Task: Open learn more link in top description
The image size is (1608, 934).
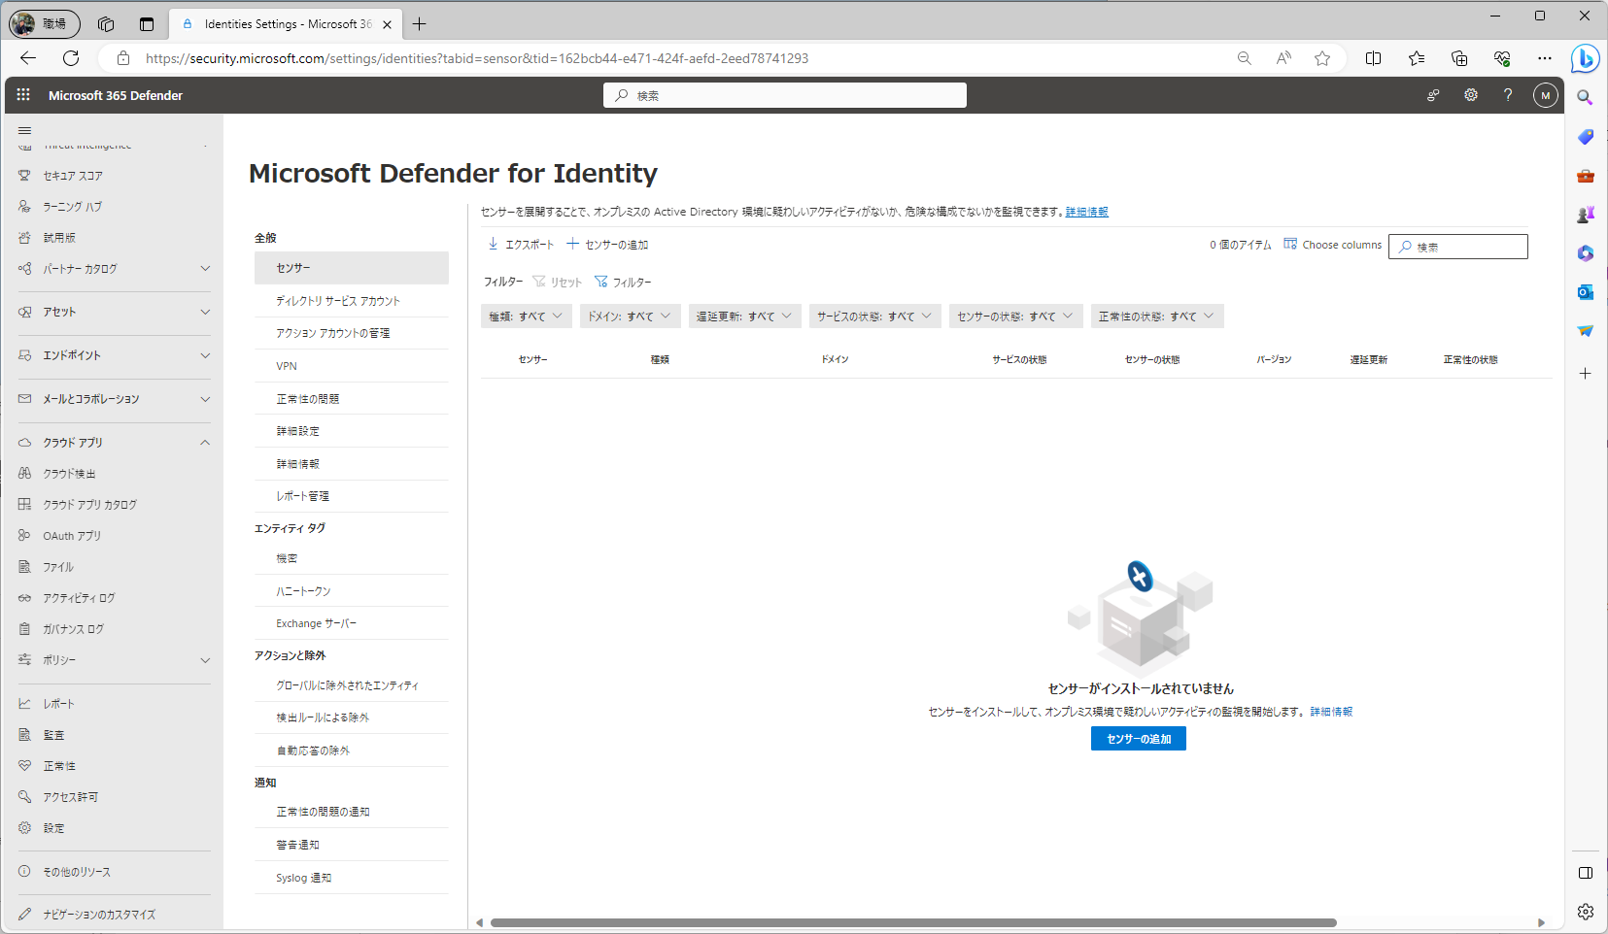Action: tap(1087, 212)
